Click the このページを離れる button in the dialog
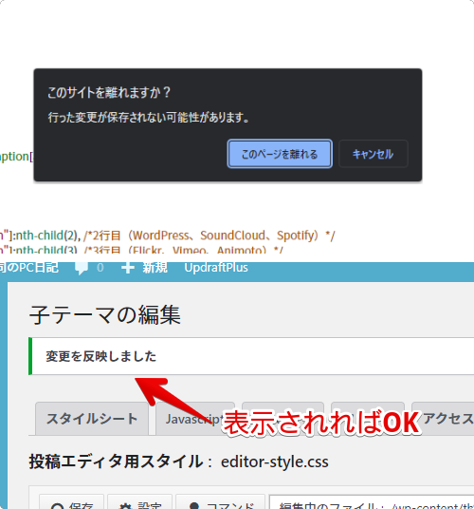The image size is (474, 509). pyautogui.click(x=280, y=154)
